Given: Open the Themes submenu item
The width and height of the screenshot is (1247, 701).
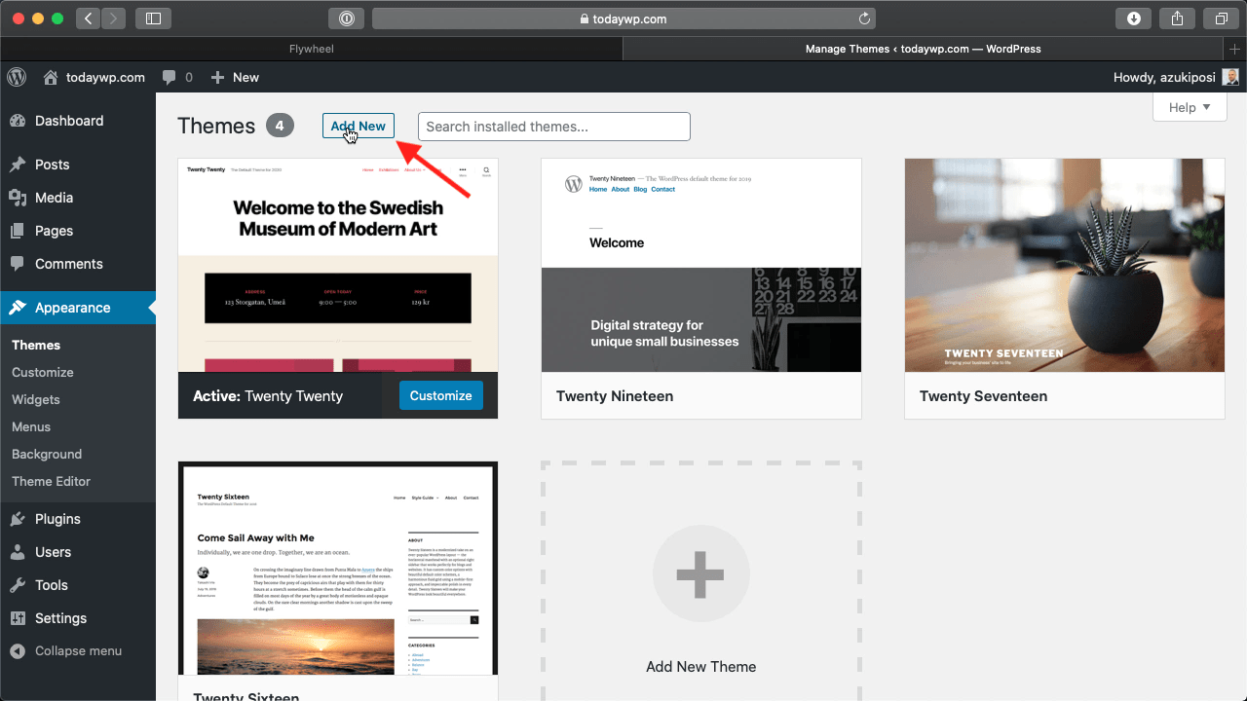Looking at the screenshot, I should tap(36, 345).
